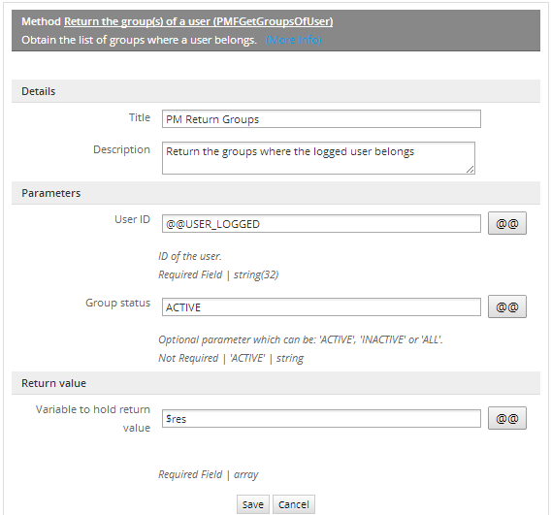Click inside the Description text area
Viewport: 551px width, 515px height.
[x=318, y=158]
